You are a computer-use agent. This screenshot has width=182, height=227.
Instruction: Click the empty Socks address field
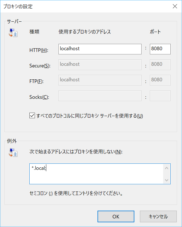100,95
